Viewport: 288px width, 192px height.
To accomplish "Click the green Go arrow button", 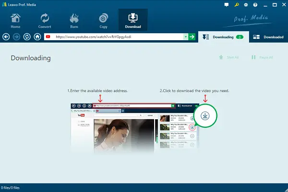I will tap(192, 37).
